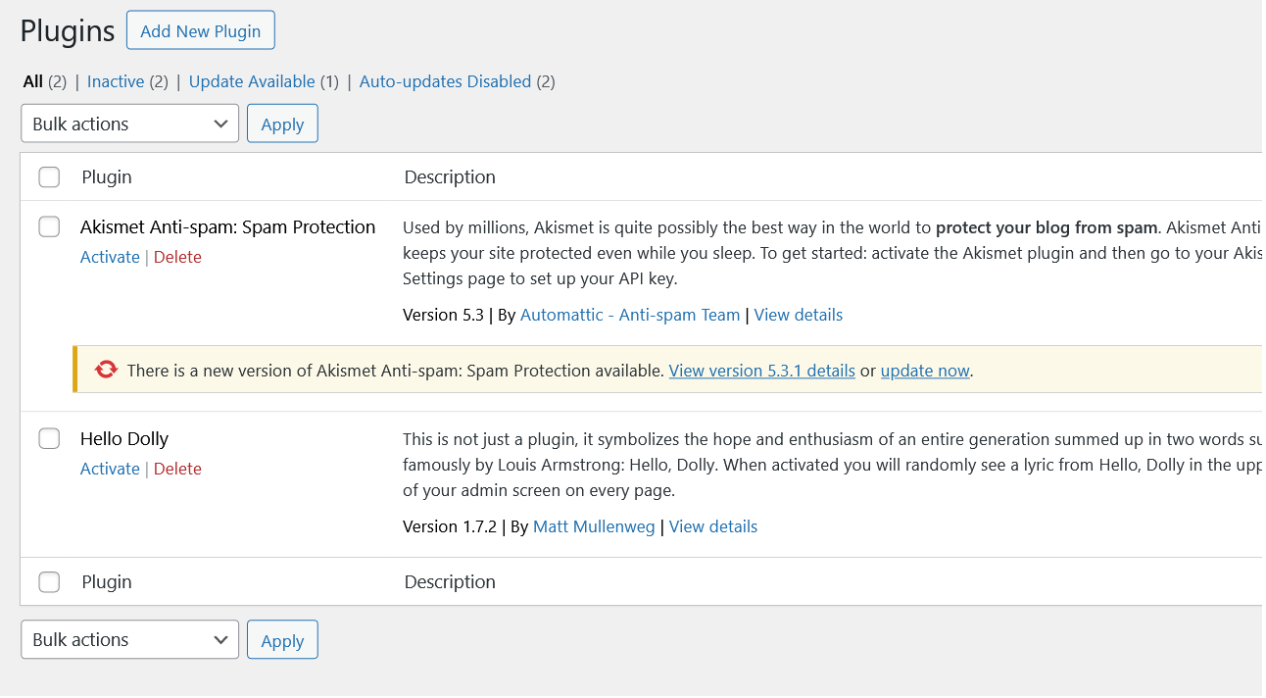Tick the select-all checkbox in table header
Image resolution: width=1266 pixels, height=698 pixels.
point(49,176)
